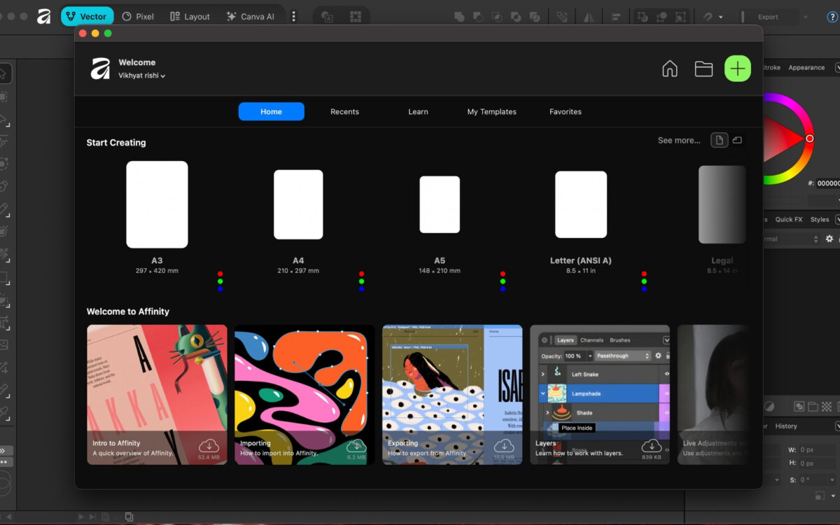Screen dimensions: 840x525
Task: Click the Add boolean operation icon
Action: (458, 16)
